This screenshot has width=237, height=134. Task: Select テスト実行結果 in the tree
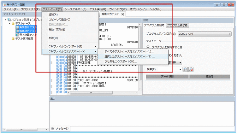pyautogui.click(x=24, y=38)
